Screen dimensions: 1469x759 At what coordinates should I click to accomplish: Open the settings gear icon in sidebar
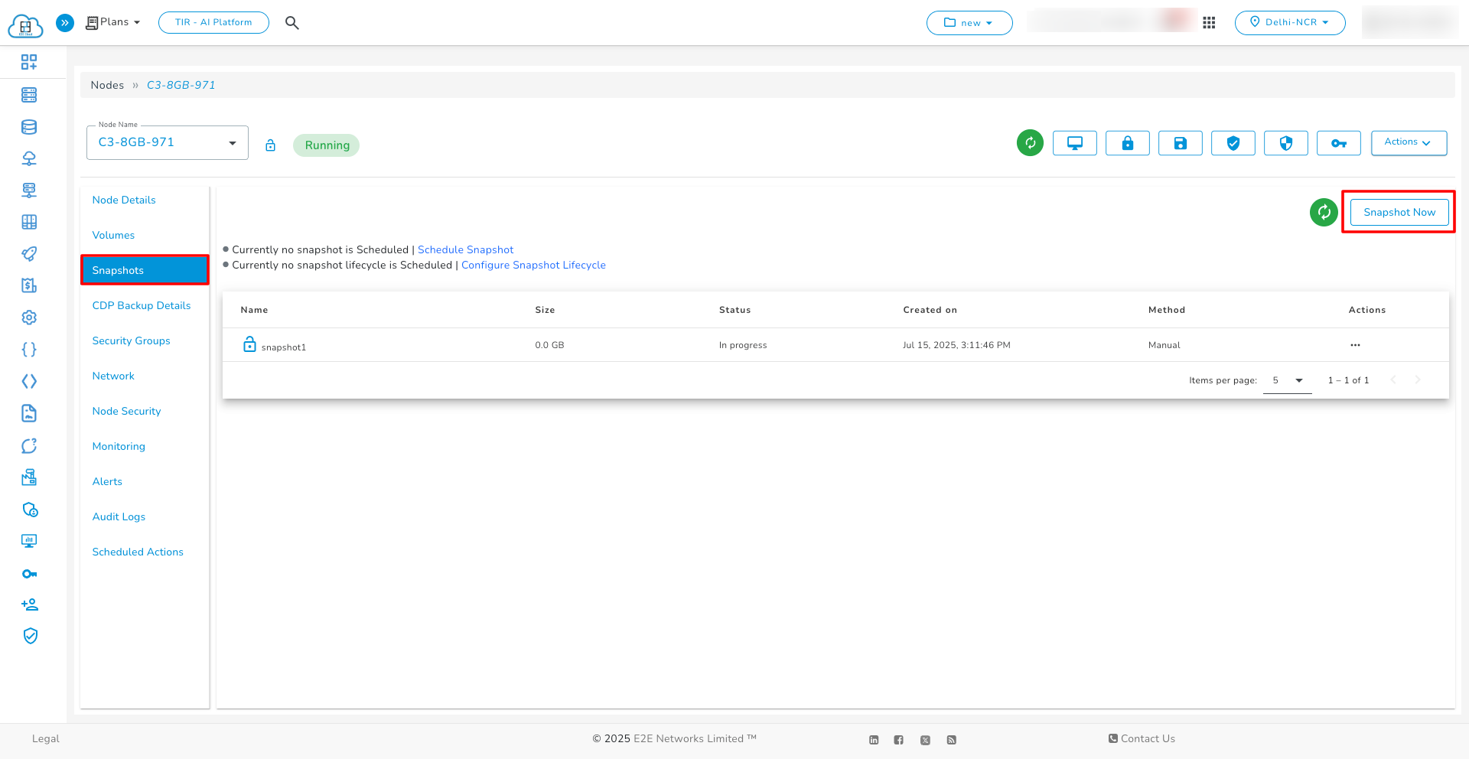29,317
